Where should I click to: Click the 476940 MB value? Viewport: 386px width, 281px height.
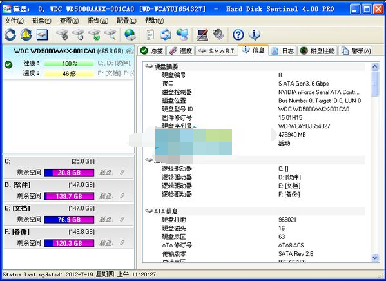292,135
